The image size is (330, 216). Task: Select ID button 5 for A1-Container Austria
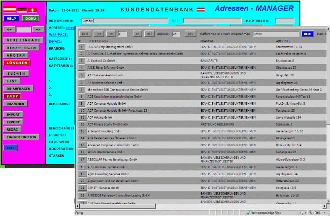tap(81, 75)
